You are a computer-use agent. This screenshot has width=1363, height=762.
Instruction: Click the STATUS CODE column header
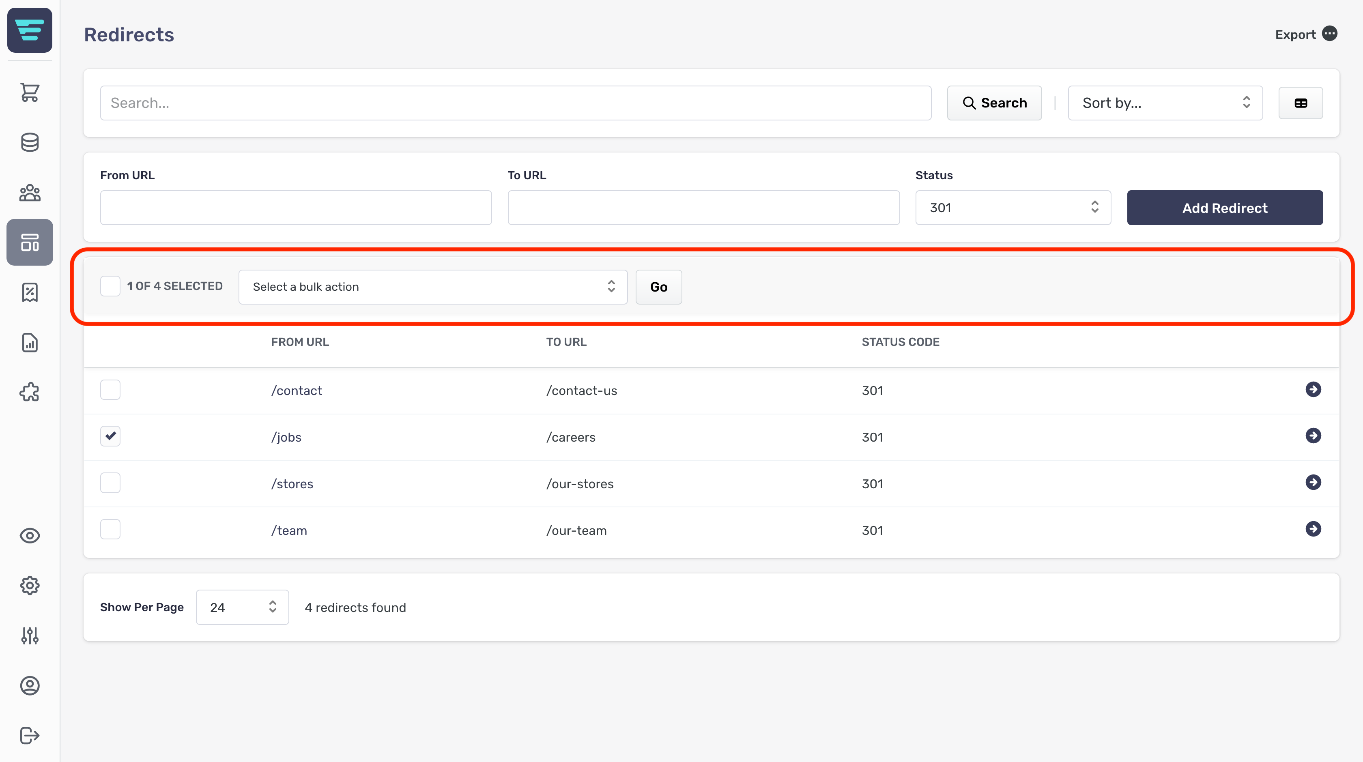[901, 342]
